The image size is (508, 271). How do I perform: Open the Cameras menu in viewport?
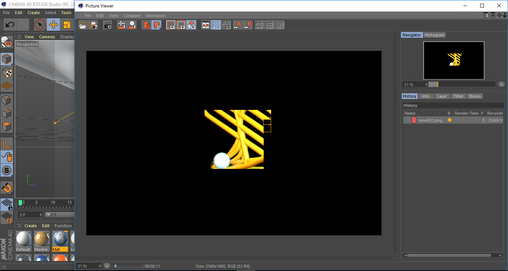click(x=47, y=37)
